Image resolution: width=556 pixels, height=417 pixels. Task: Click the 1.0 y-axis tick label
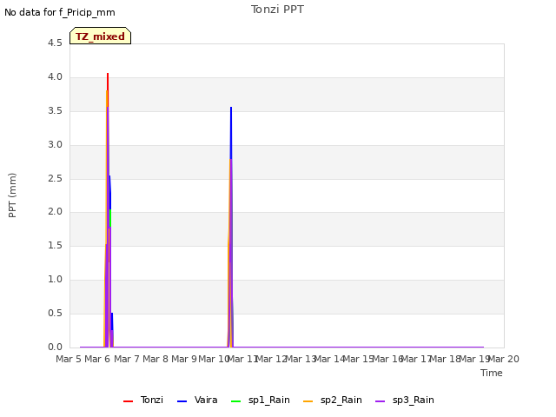tap(55, 280)
